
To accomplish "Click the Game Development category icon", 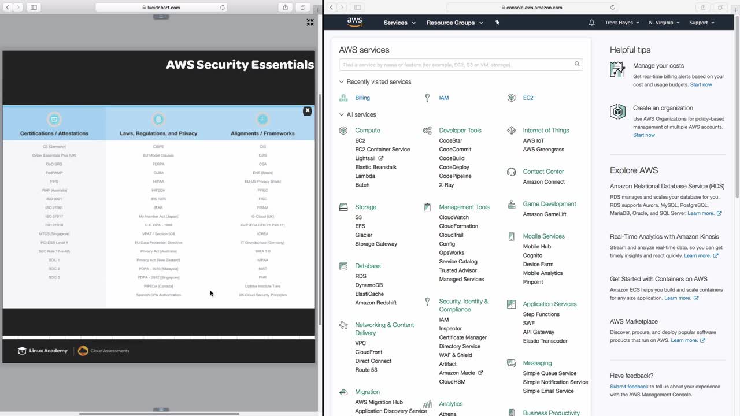I will click(511, 204).
